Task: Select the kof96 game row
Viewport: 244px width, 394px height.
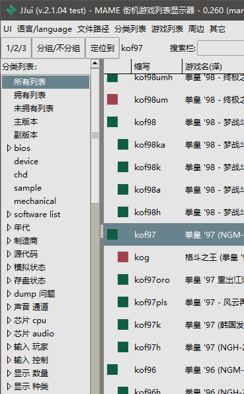Action: click(174, 369)
